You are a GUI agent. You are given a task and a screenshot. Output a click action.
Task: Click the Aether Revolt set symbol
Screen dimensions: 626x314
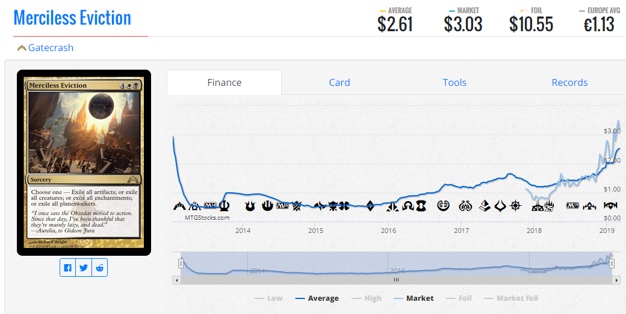[x=465, y=206]
